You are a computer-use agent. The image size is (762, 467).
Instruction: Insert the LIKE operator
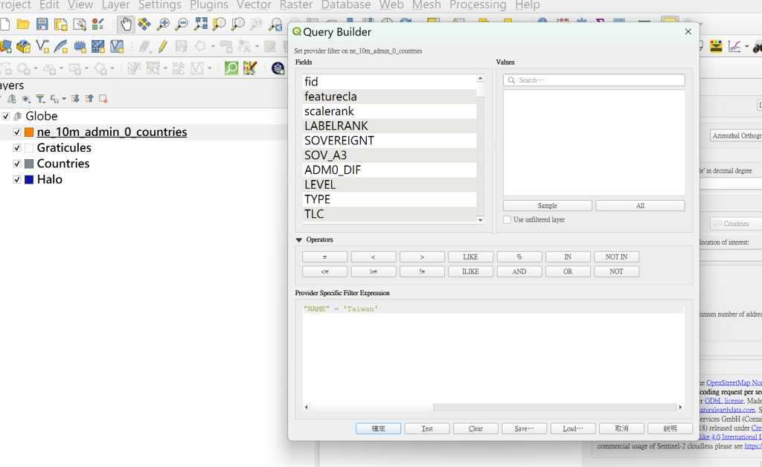click(x=470, y=257)
